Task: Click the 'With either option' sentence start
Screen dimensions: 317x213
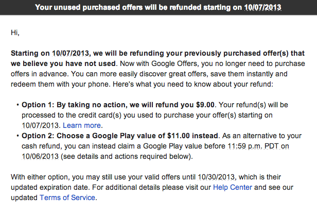Action: [39, 177]
